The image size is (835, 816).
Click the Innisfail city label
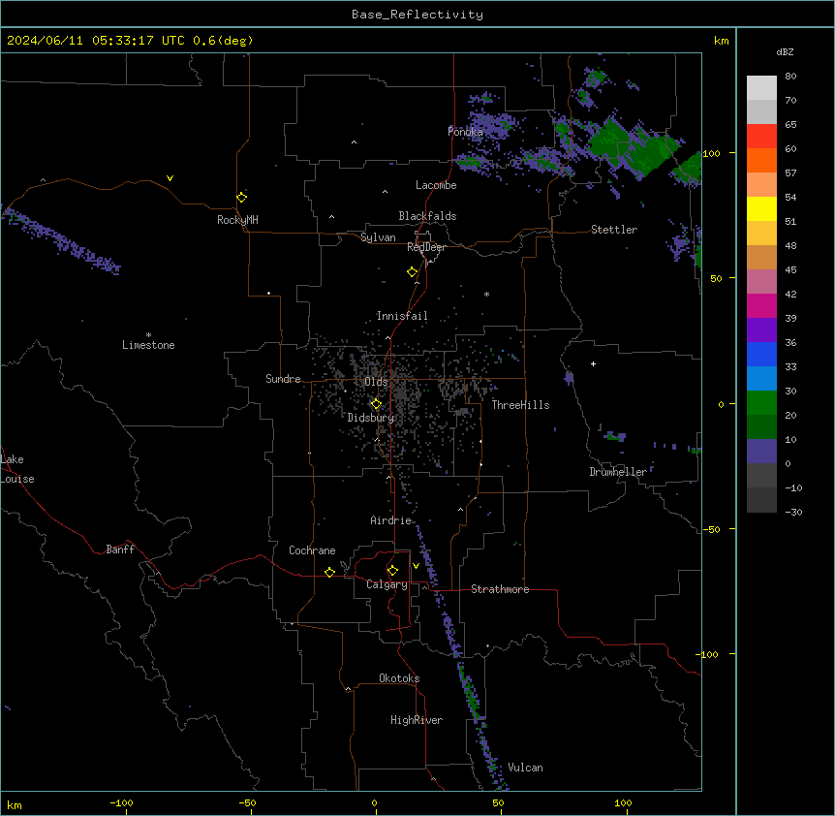[402, 316]
